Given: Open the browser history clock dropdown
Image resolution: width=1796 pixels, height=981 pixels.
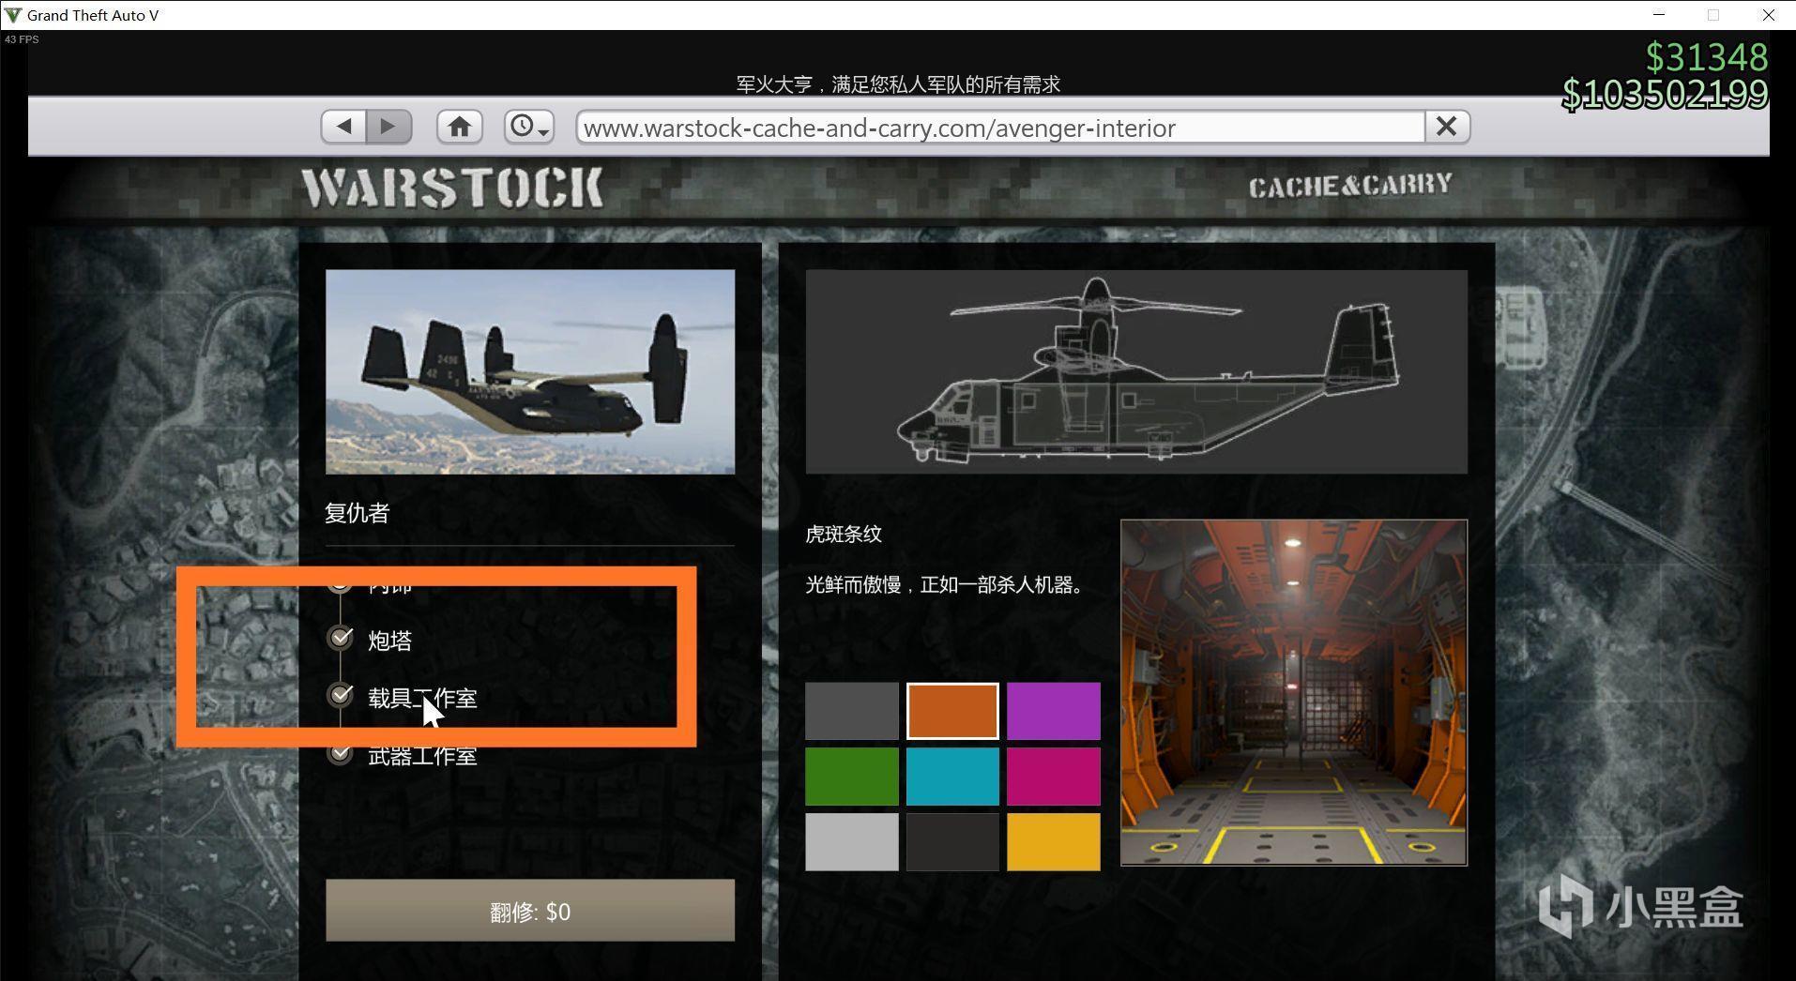Looking at the screenshot, I should click(529, 127).
